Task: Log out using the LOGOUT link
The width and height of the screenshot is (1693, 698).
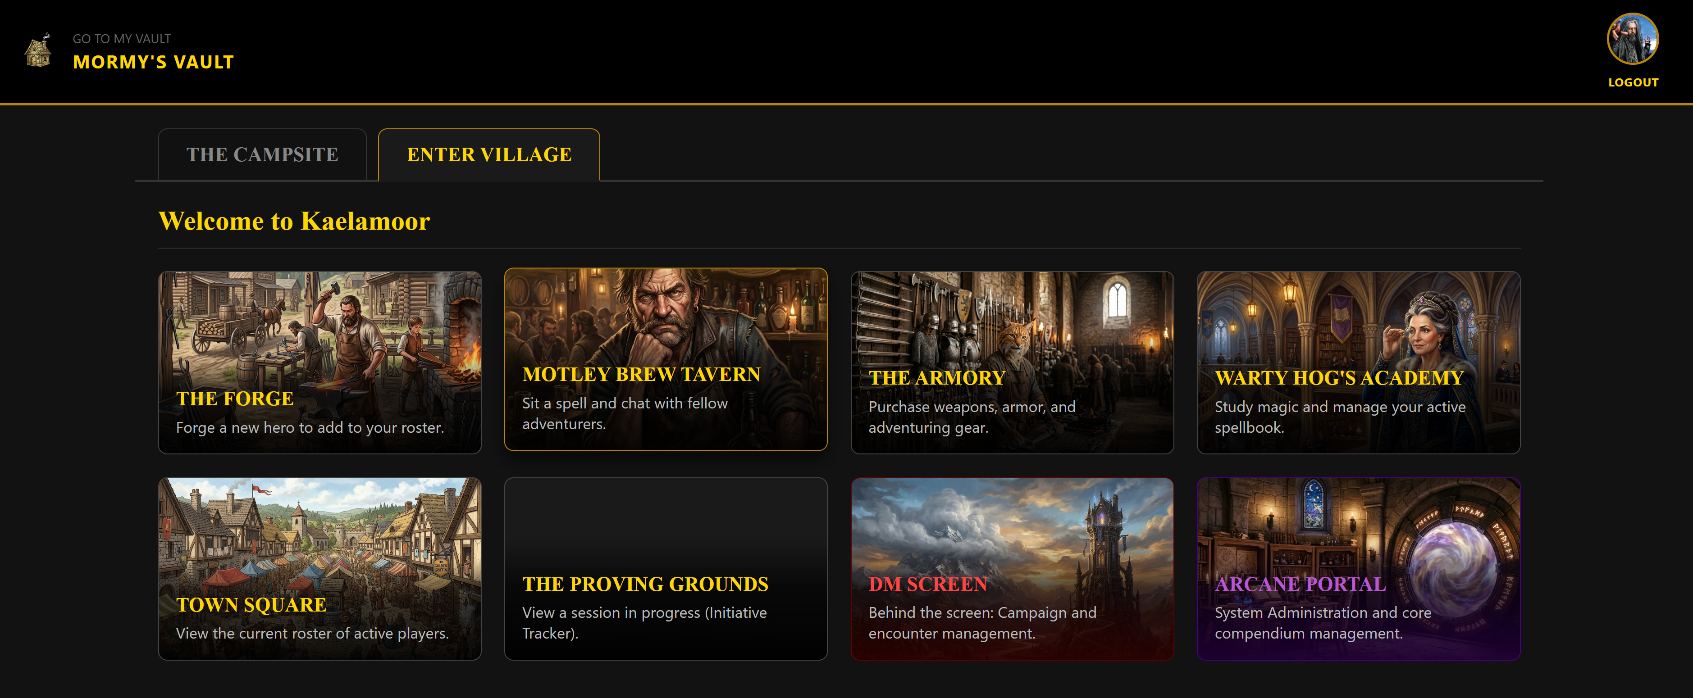Action: [1633, 83]
